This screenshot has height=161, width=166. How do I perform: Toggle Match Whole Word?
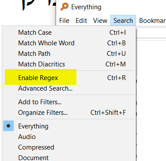[69, 43]
